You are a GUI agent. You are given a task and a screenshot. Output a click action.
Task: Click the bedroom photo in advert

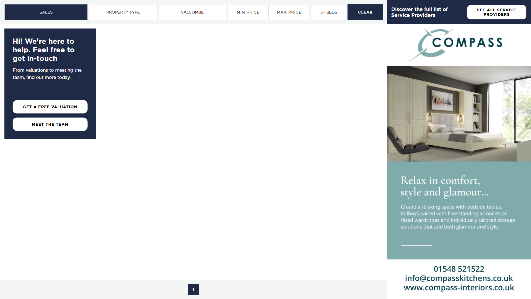click(x=459, y=114)
